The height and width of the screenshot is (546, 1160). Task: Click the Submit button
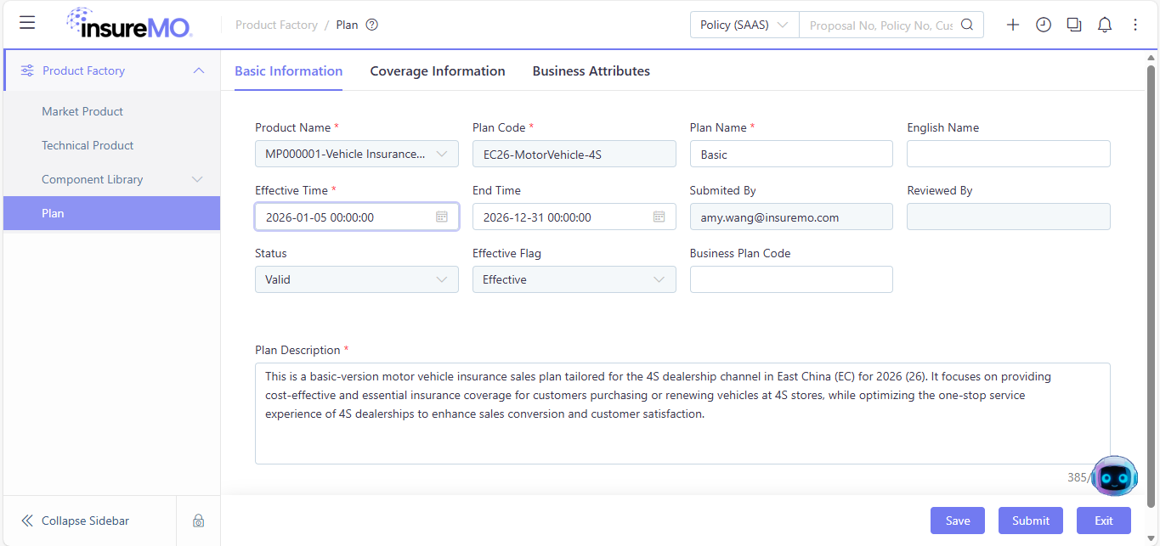click(1031, 521)
